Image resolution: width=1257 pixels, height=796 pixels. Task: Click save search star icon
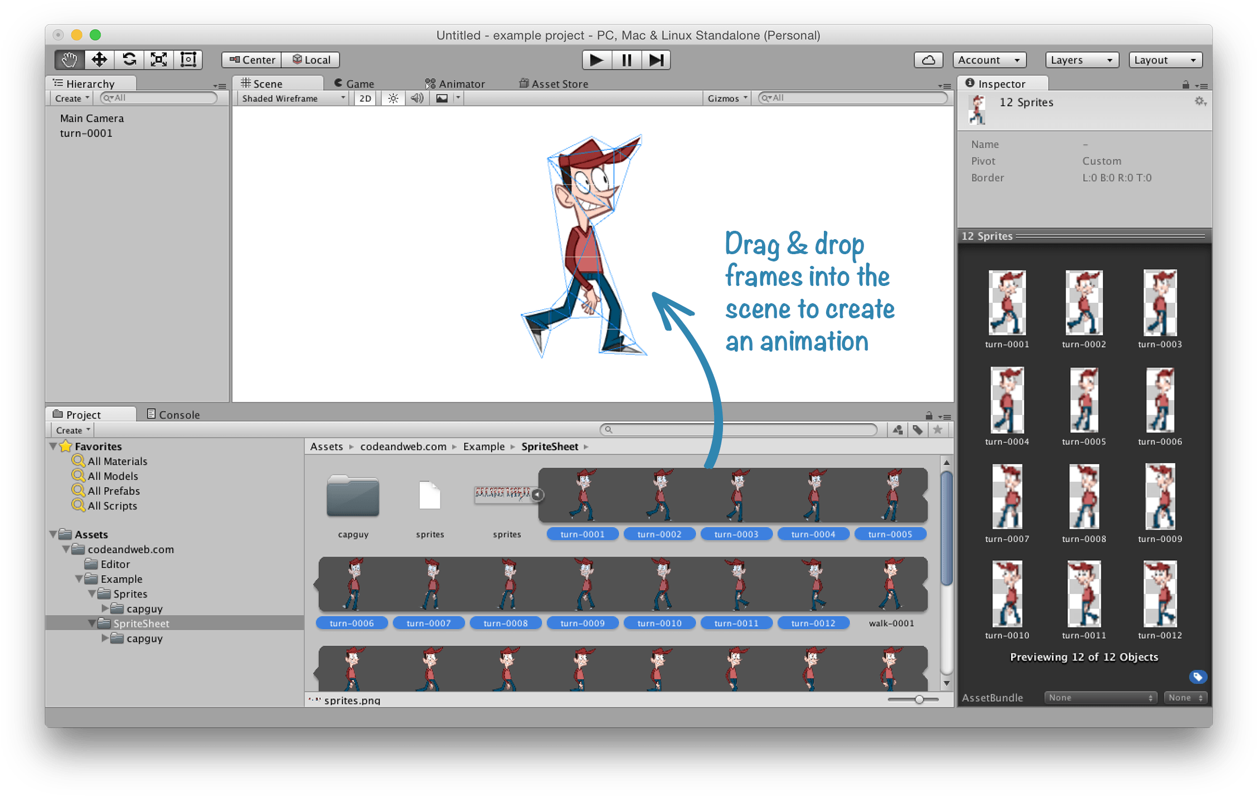coord(938,430)
